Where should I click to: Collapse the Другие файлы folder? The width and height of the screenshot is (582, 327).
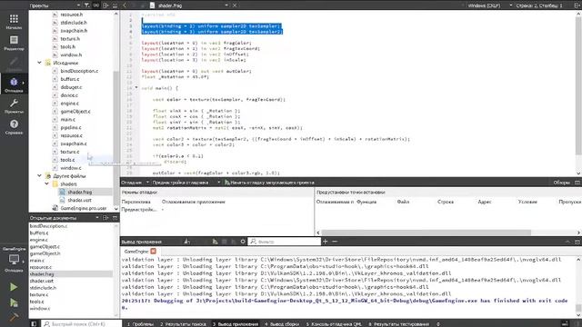click(39, 175)
